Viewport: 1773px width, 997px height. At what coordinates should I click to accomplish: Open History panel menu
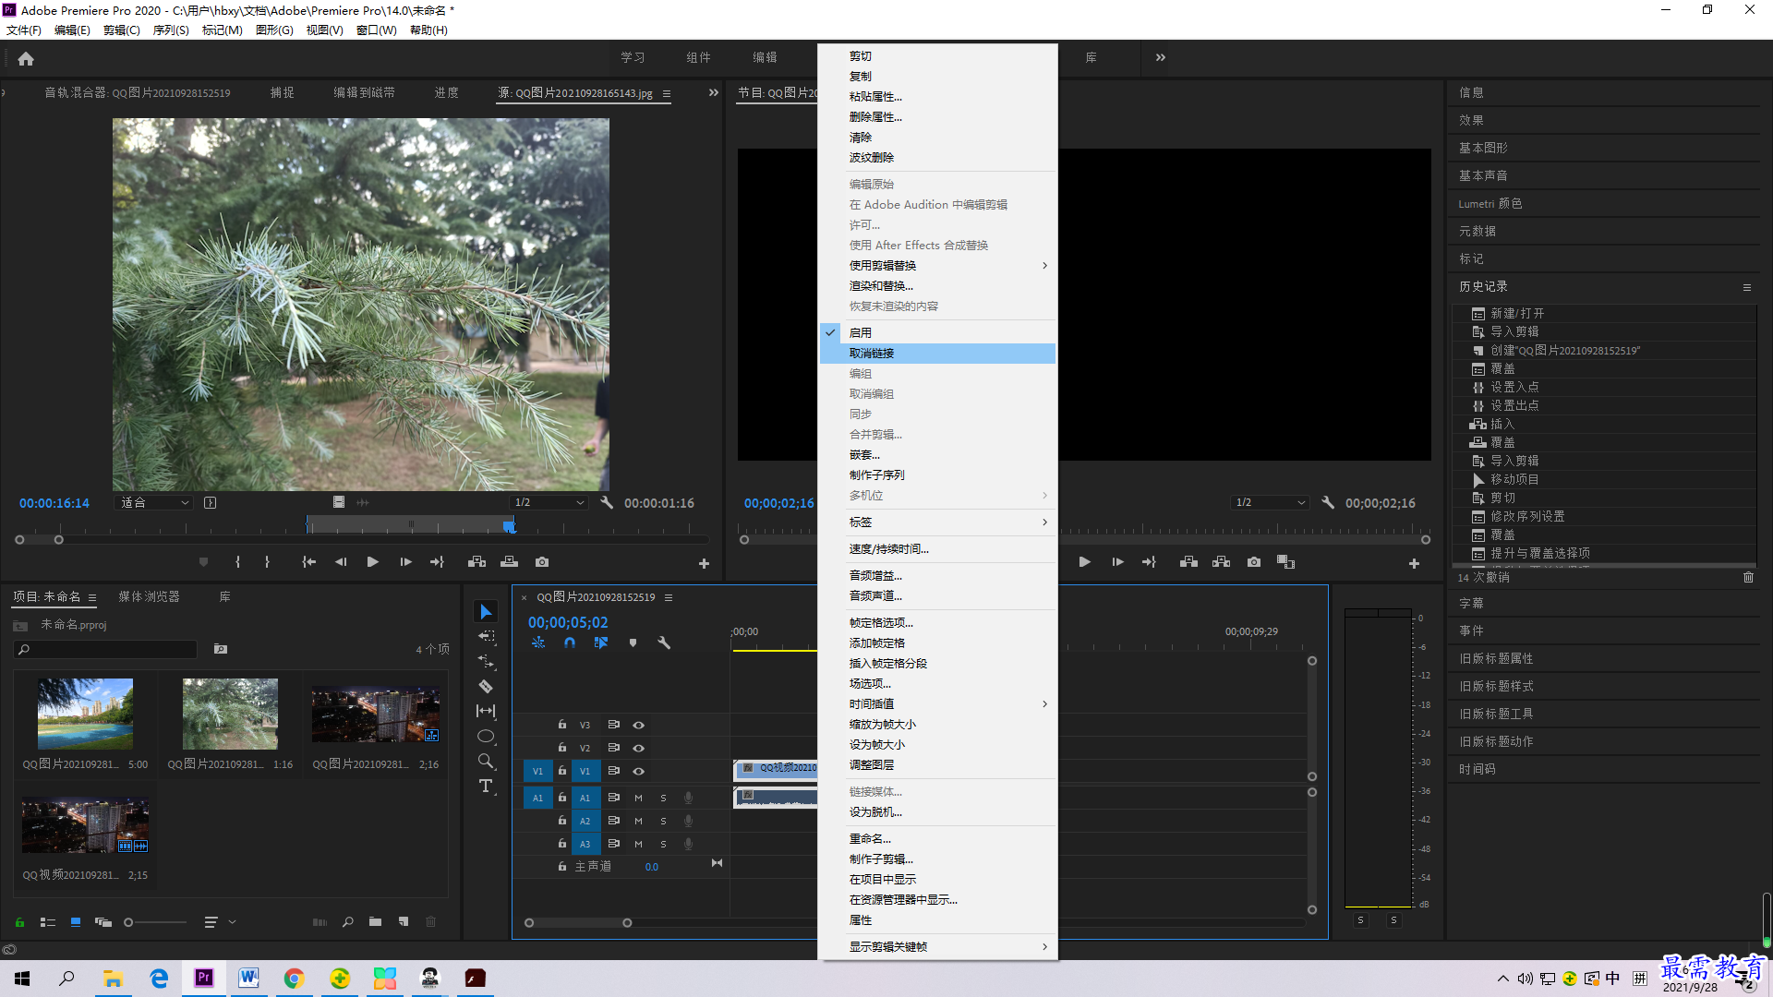(1747, 287)
